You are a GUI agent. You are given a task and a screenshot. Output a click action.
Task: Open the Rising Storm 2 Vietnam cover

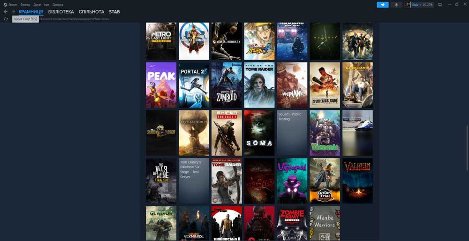tap(292, 85)
